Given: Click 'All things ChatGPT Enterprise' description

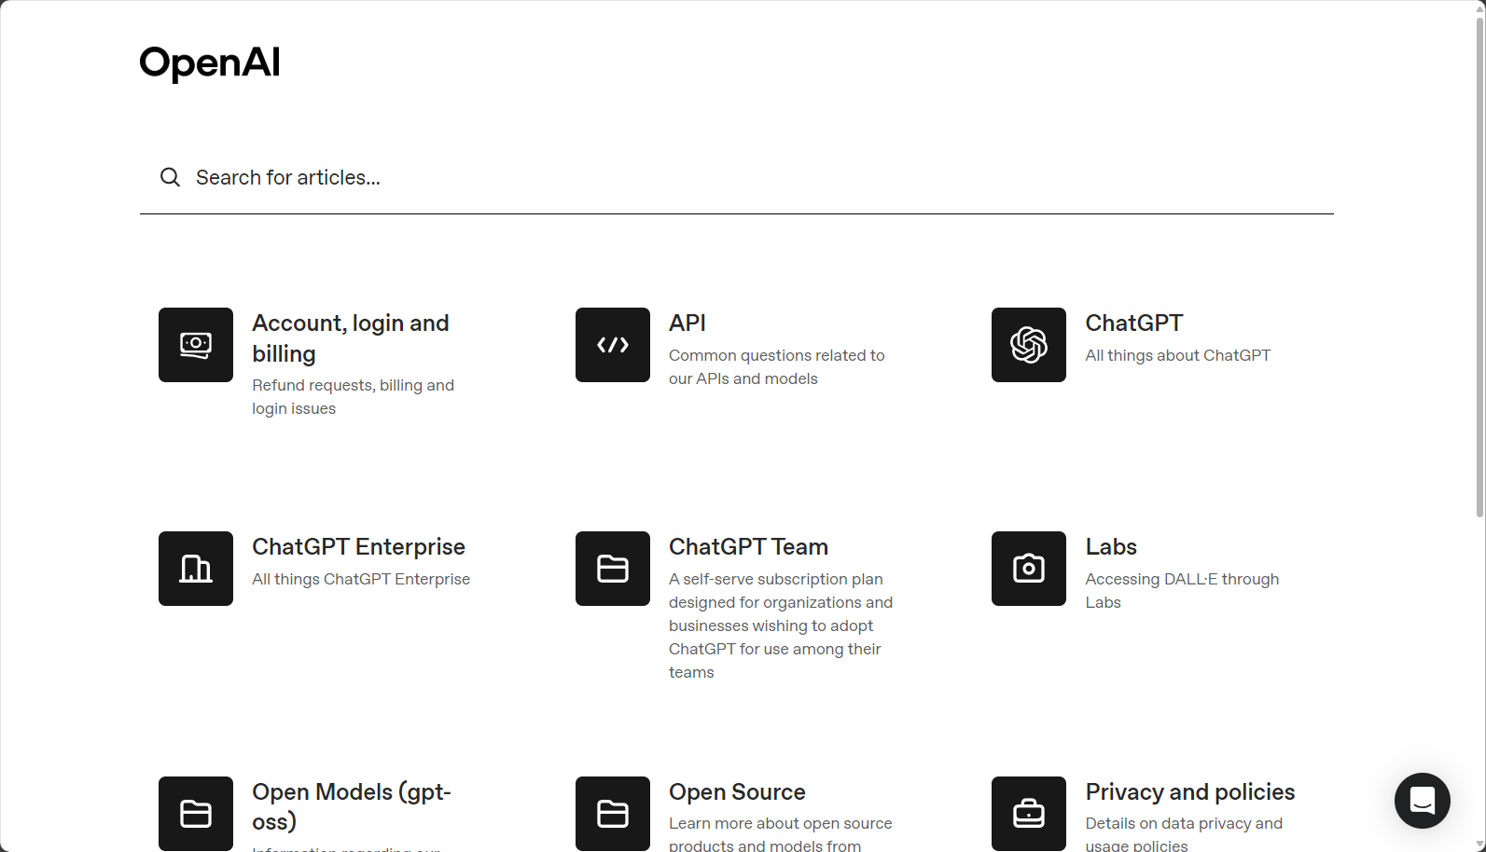Looking at the screenshot, I should 361,579.
